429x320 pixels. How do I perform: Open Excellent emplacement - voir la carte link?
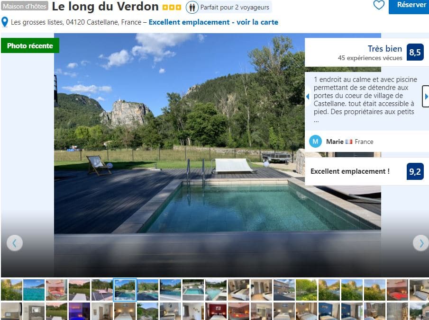tap(213, 22)
